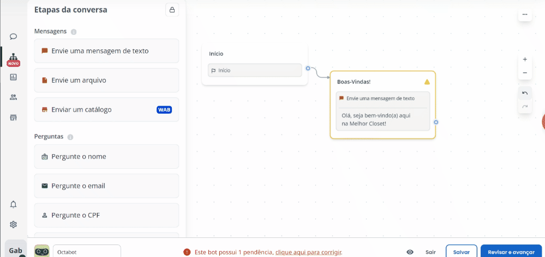Open notifications bell icon
Screen dimensions: 545x257
click(x=13, y=204)
